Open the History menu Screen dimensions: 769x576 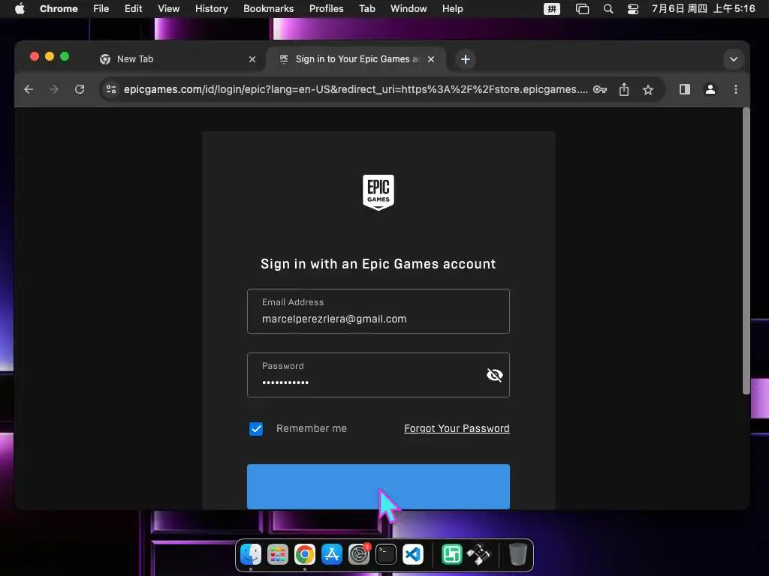[211, 9]
